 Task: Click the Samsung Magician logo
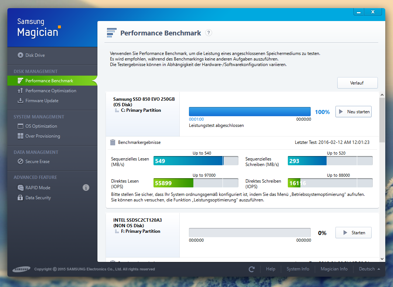39,28
